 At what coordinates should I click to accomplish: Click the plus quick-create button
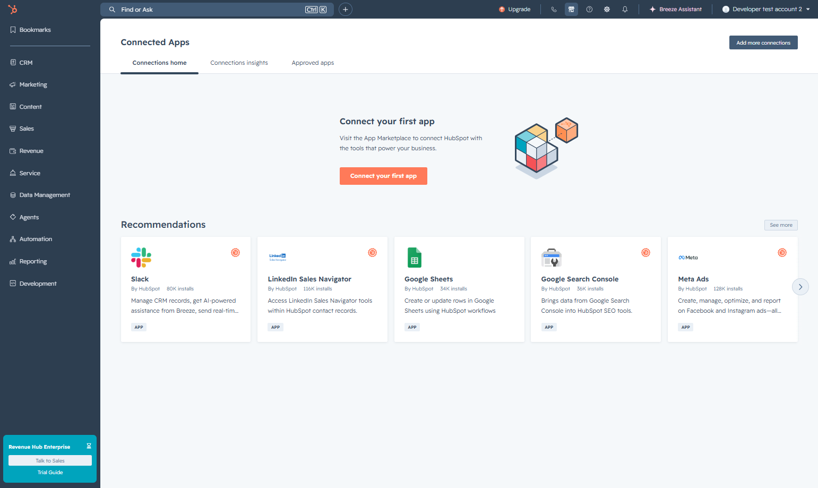pyautogui.click(x=346, y=9)
